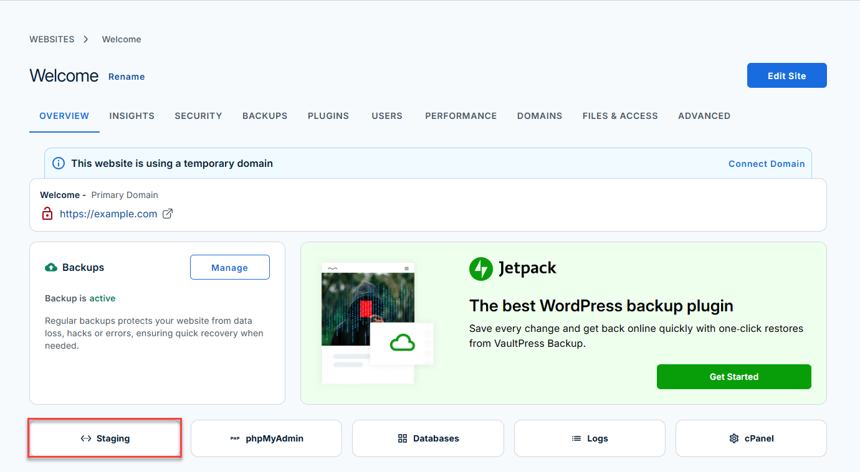The width and height of the screenshot is (860, 472).
Task: Switch to the Domains tab
Action: point(540,116)
